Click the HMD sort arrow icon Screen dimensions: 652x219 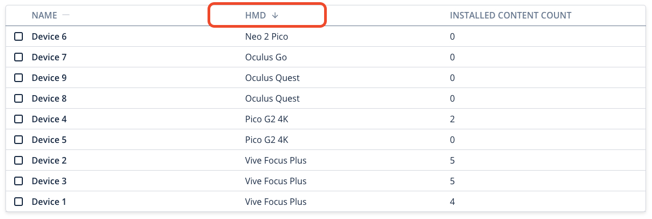pos(275,15)
